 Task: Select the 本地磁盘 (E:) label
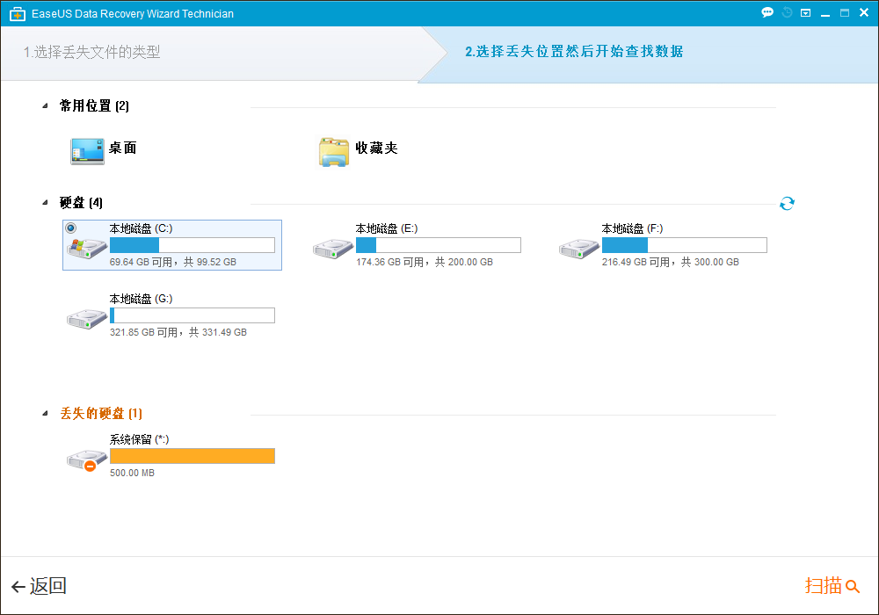pyautogui.click(x=386, y=228)
